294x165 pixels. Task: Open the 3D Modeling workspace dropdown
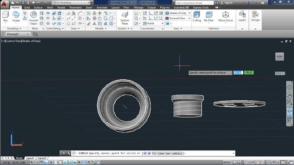(71, 3)
